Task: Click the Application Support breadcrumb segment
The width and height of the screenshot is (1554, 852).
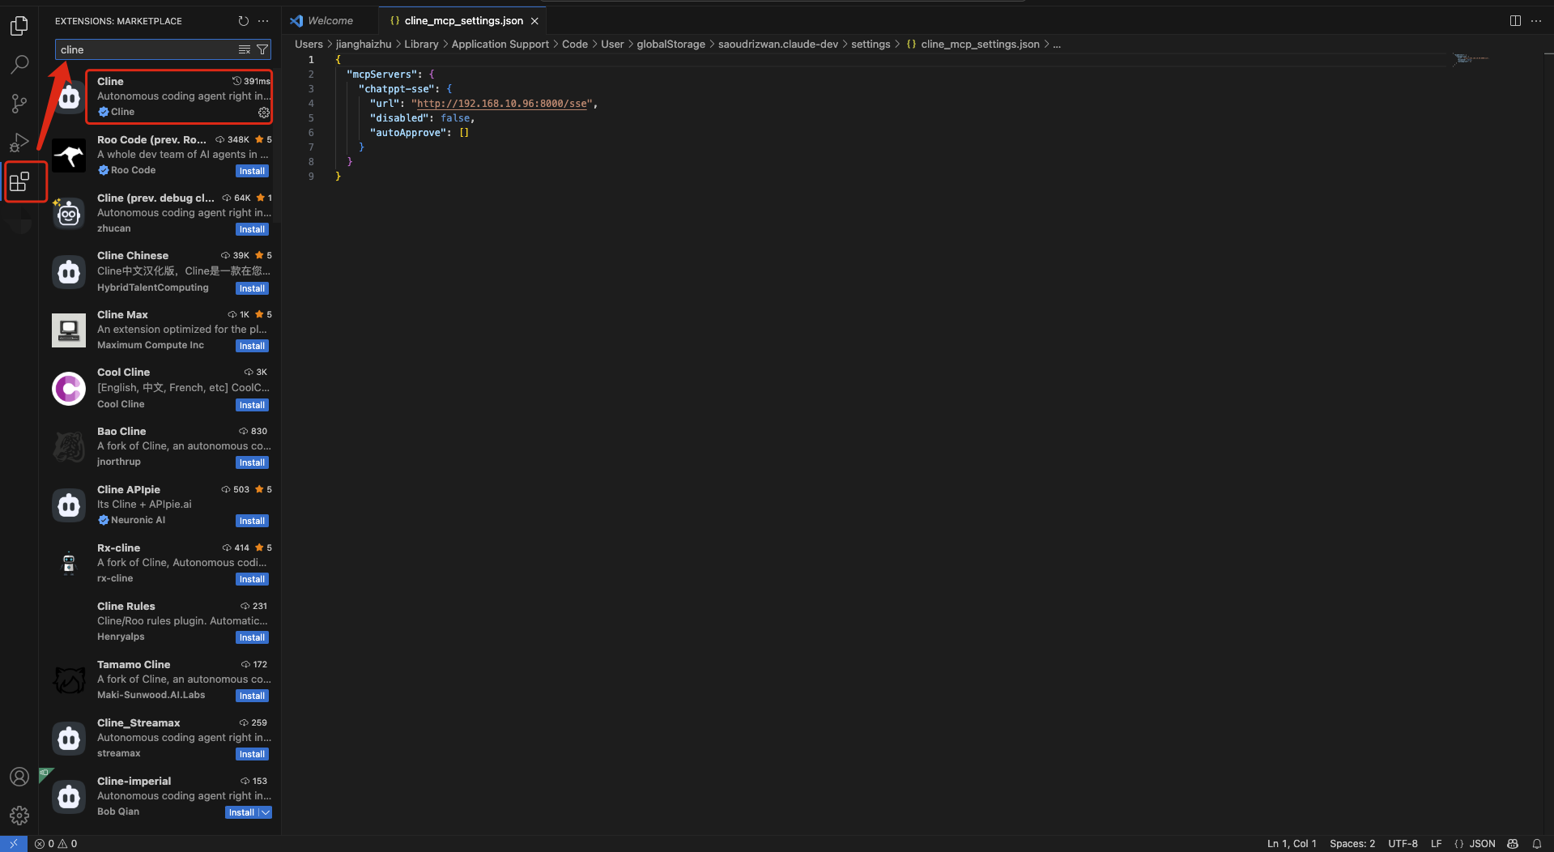Action: click(x=500, y=44)
